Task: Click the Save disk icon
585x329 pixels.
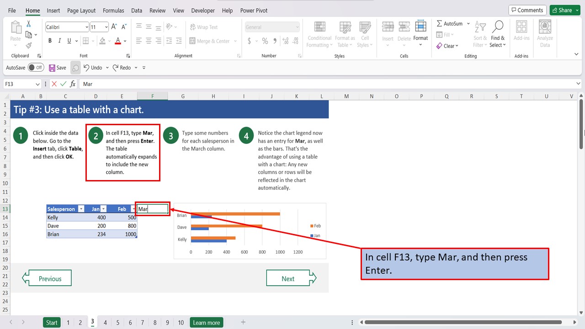Action: pyautogui.click(x=52, y=68)
